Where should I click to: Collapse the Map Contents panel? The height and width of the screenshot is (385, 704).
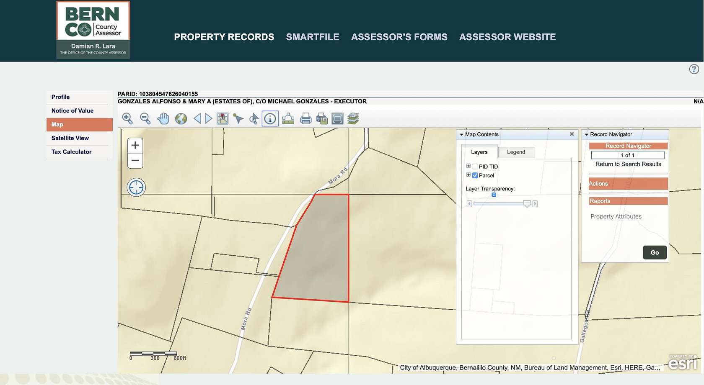pos(461,134)
